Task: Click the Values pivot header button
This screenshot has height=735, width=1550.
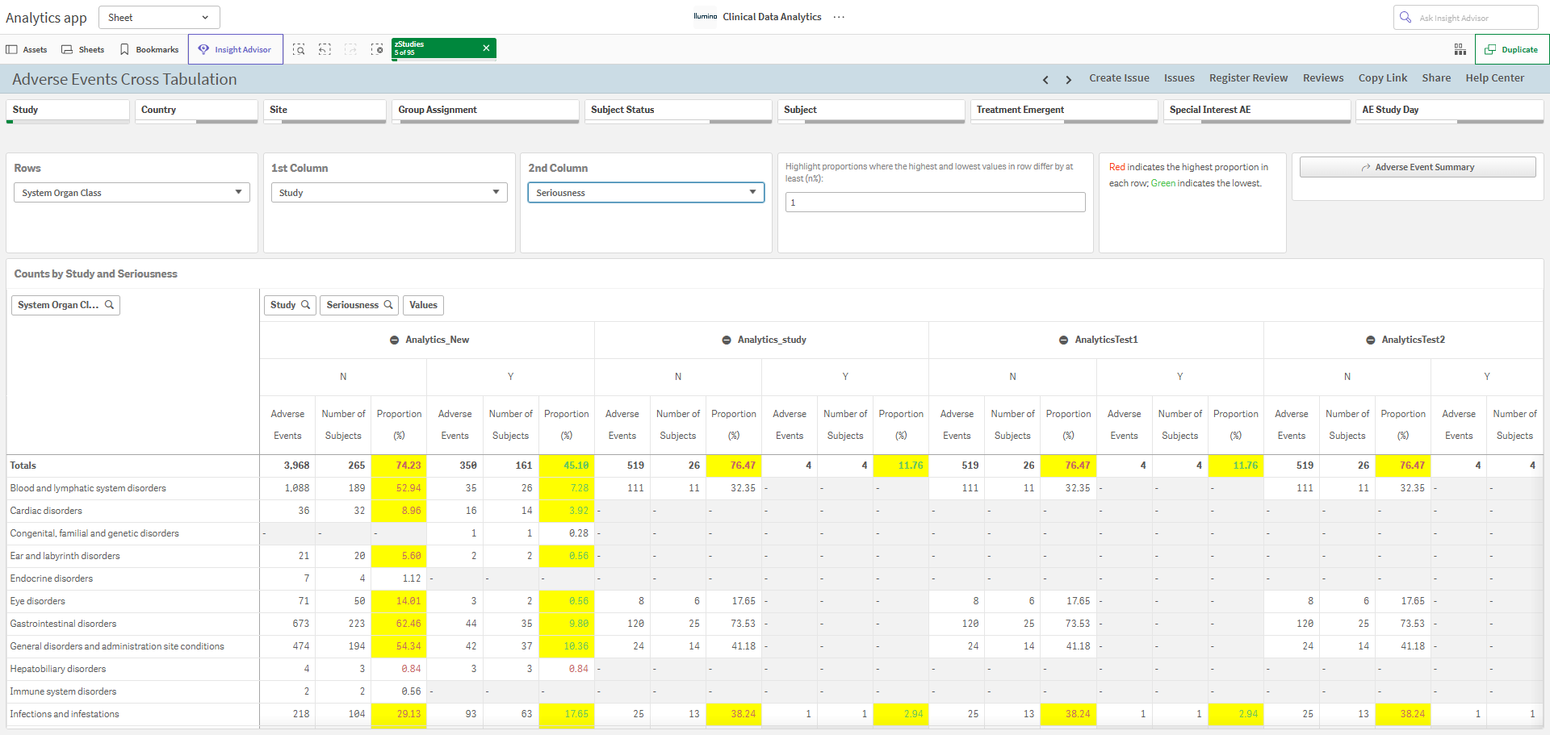Action: tap(423, 305)
